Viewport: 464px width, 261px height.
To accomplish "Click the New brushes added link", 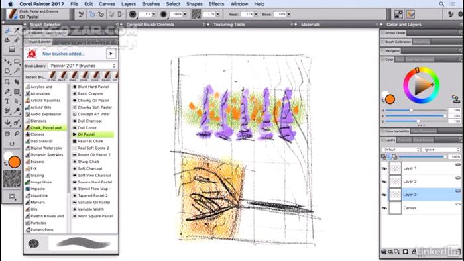I will pos(64,54).
